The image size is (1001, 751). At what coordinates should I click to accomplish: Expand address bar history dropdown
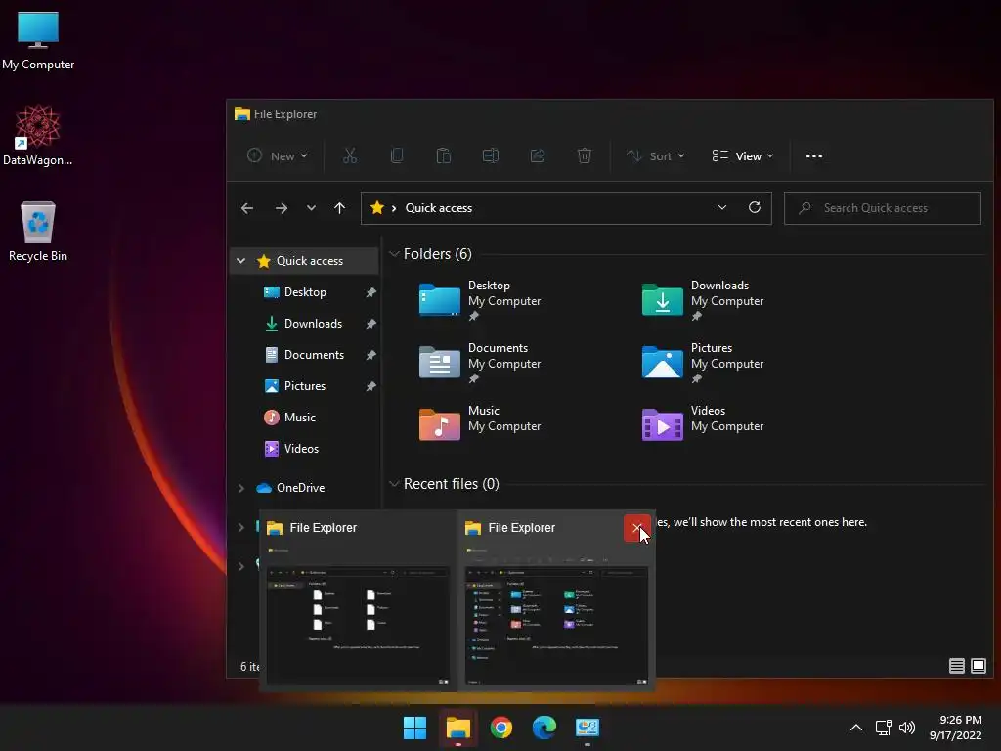[722, 207]
